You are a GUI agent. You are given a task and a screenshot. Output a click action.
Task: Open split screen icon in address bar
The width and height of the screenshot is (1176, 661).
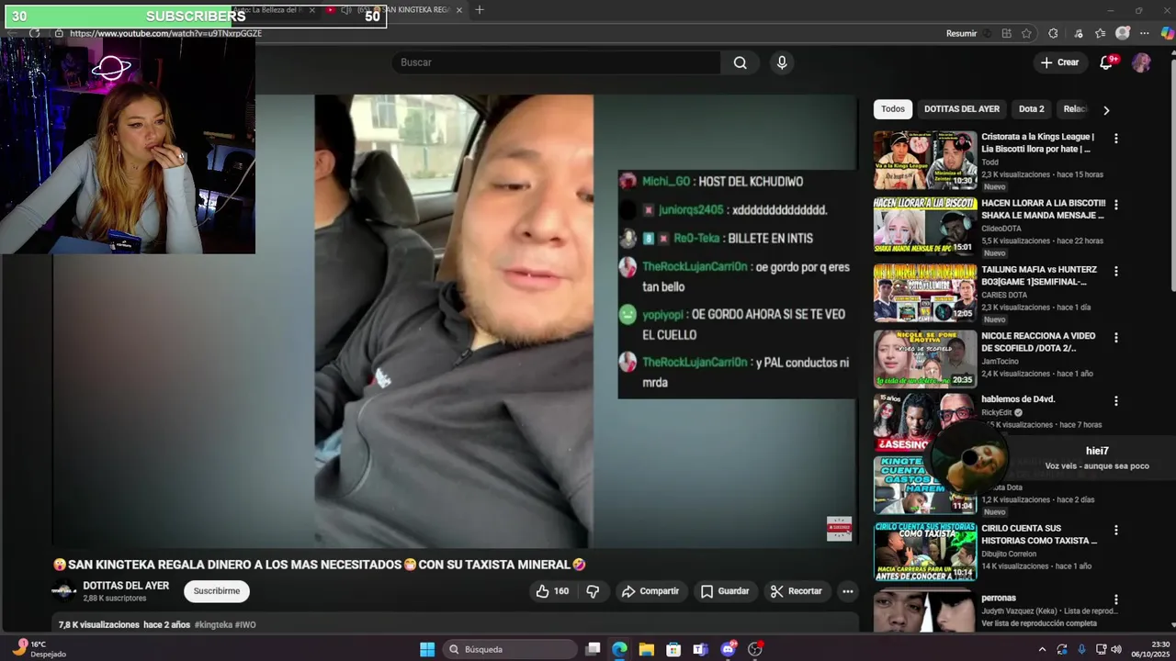[x=1006, y=33]
